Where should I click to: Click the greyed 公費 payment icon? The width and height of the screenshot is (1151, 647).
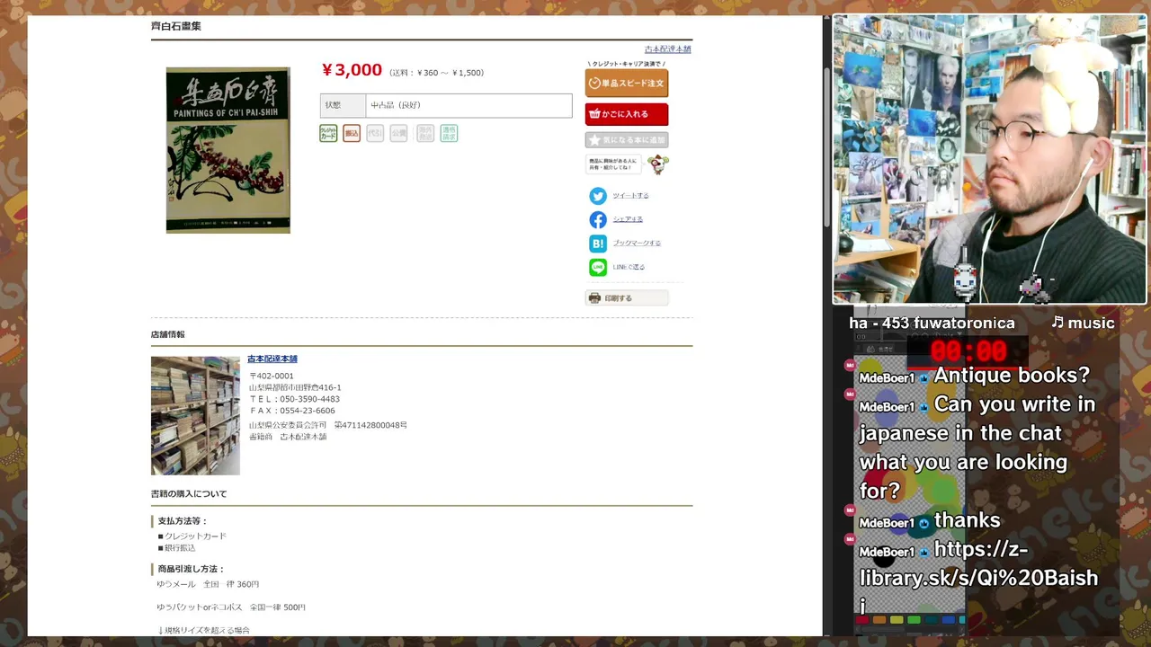pos(398,133)
